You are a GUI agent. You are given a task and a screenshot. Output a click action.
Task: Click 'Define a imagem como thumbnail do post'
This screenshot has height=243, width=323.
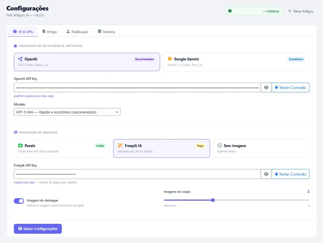pyautogui.click(x=56, y=205)
